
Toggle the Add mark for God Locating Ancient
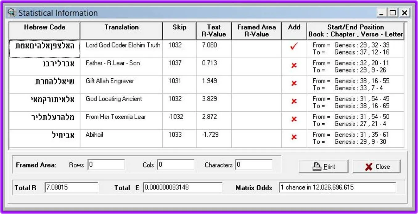pyautogui.click(x=294, y=101)
